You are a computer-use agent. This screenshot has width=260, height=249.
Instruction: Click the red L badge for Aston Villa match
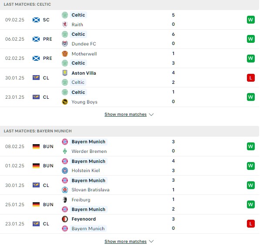point(251,78)
